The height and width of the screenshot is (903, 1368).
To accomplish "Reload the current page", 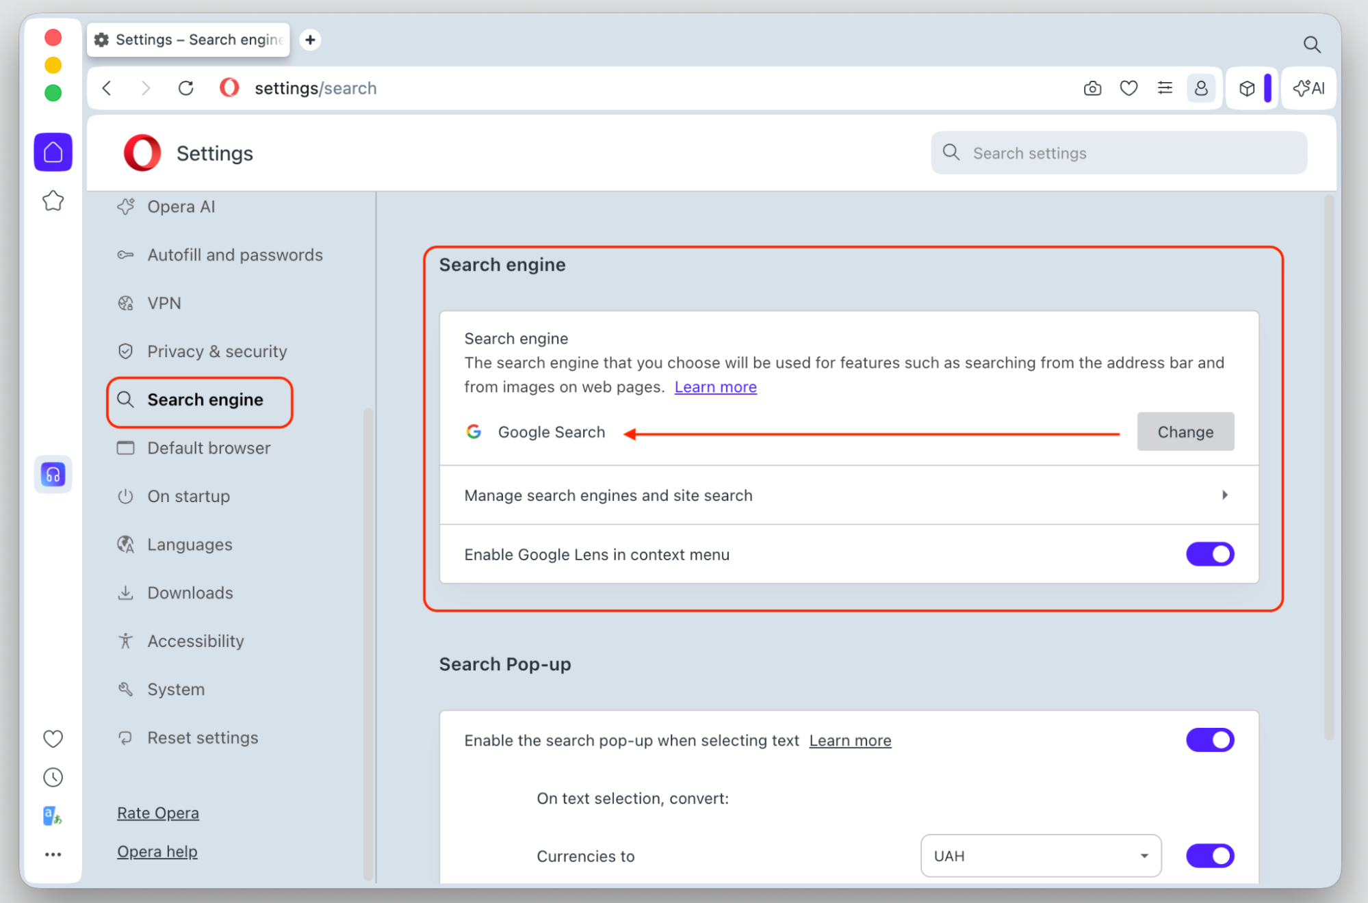I will click(x=185, y=88).
